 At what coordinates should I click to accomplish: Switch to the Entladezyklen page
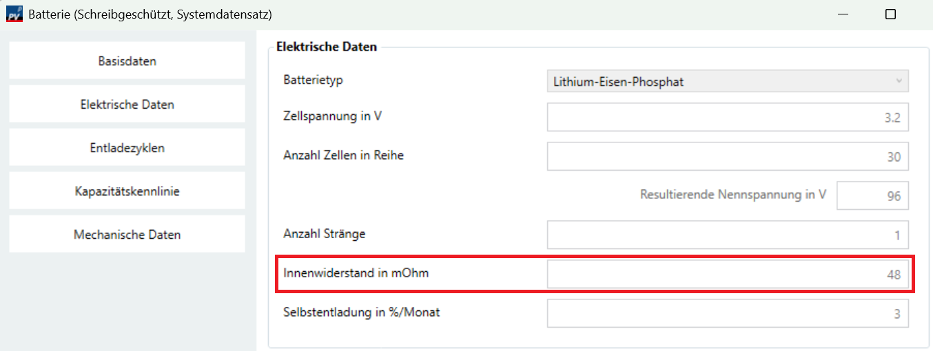[x=127, y=148]
